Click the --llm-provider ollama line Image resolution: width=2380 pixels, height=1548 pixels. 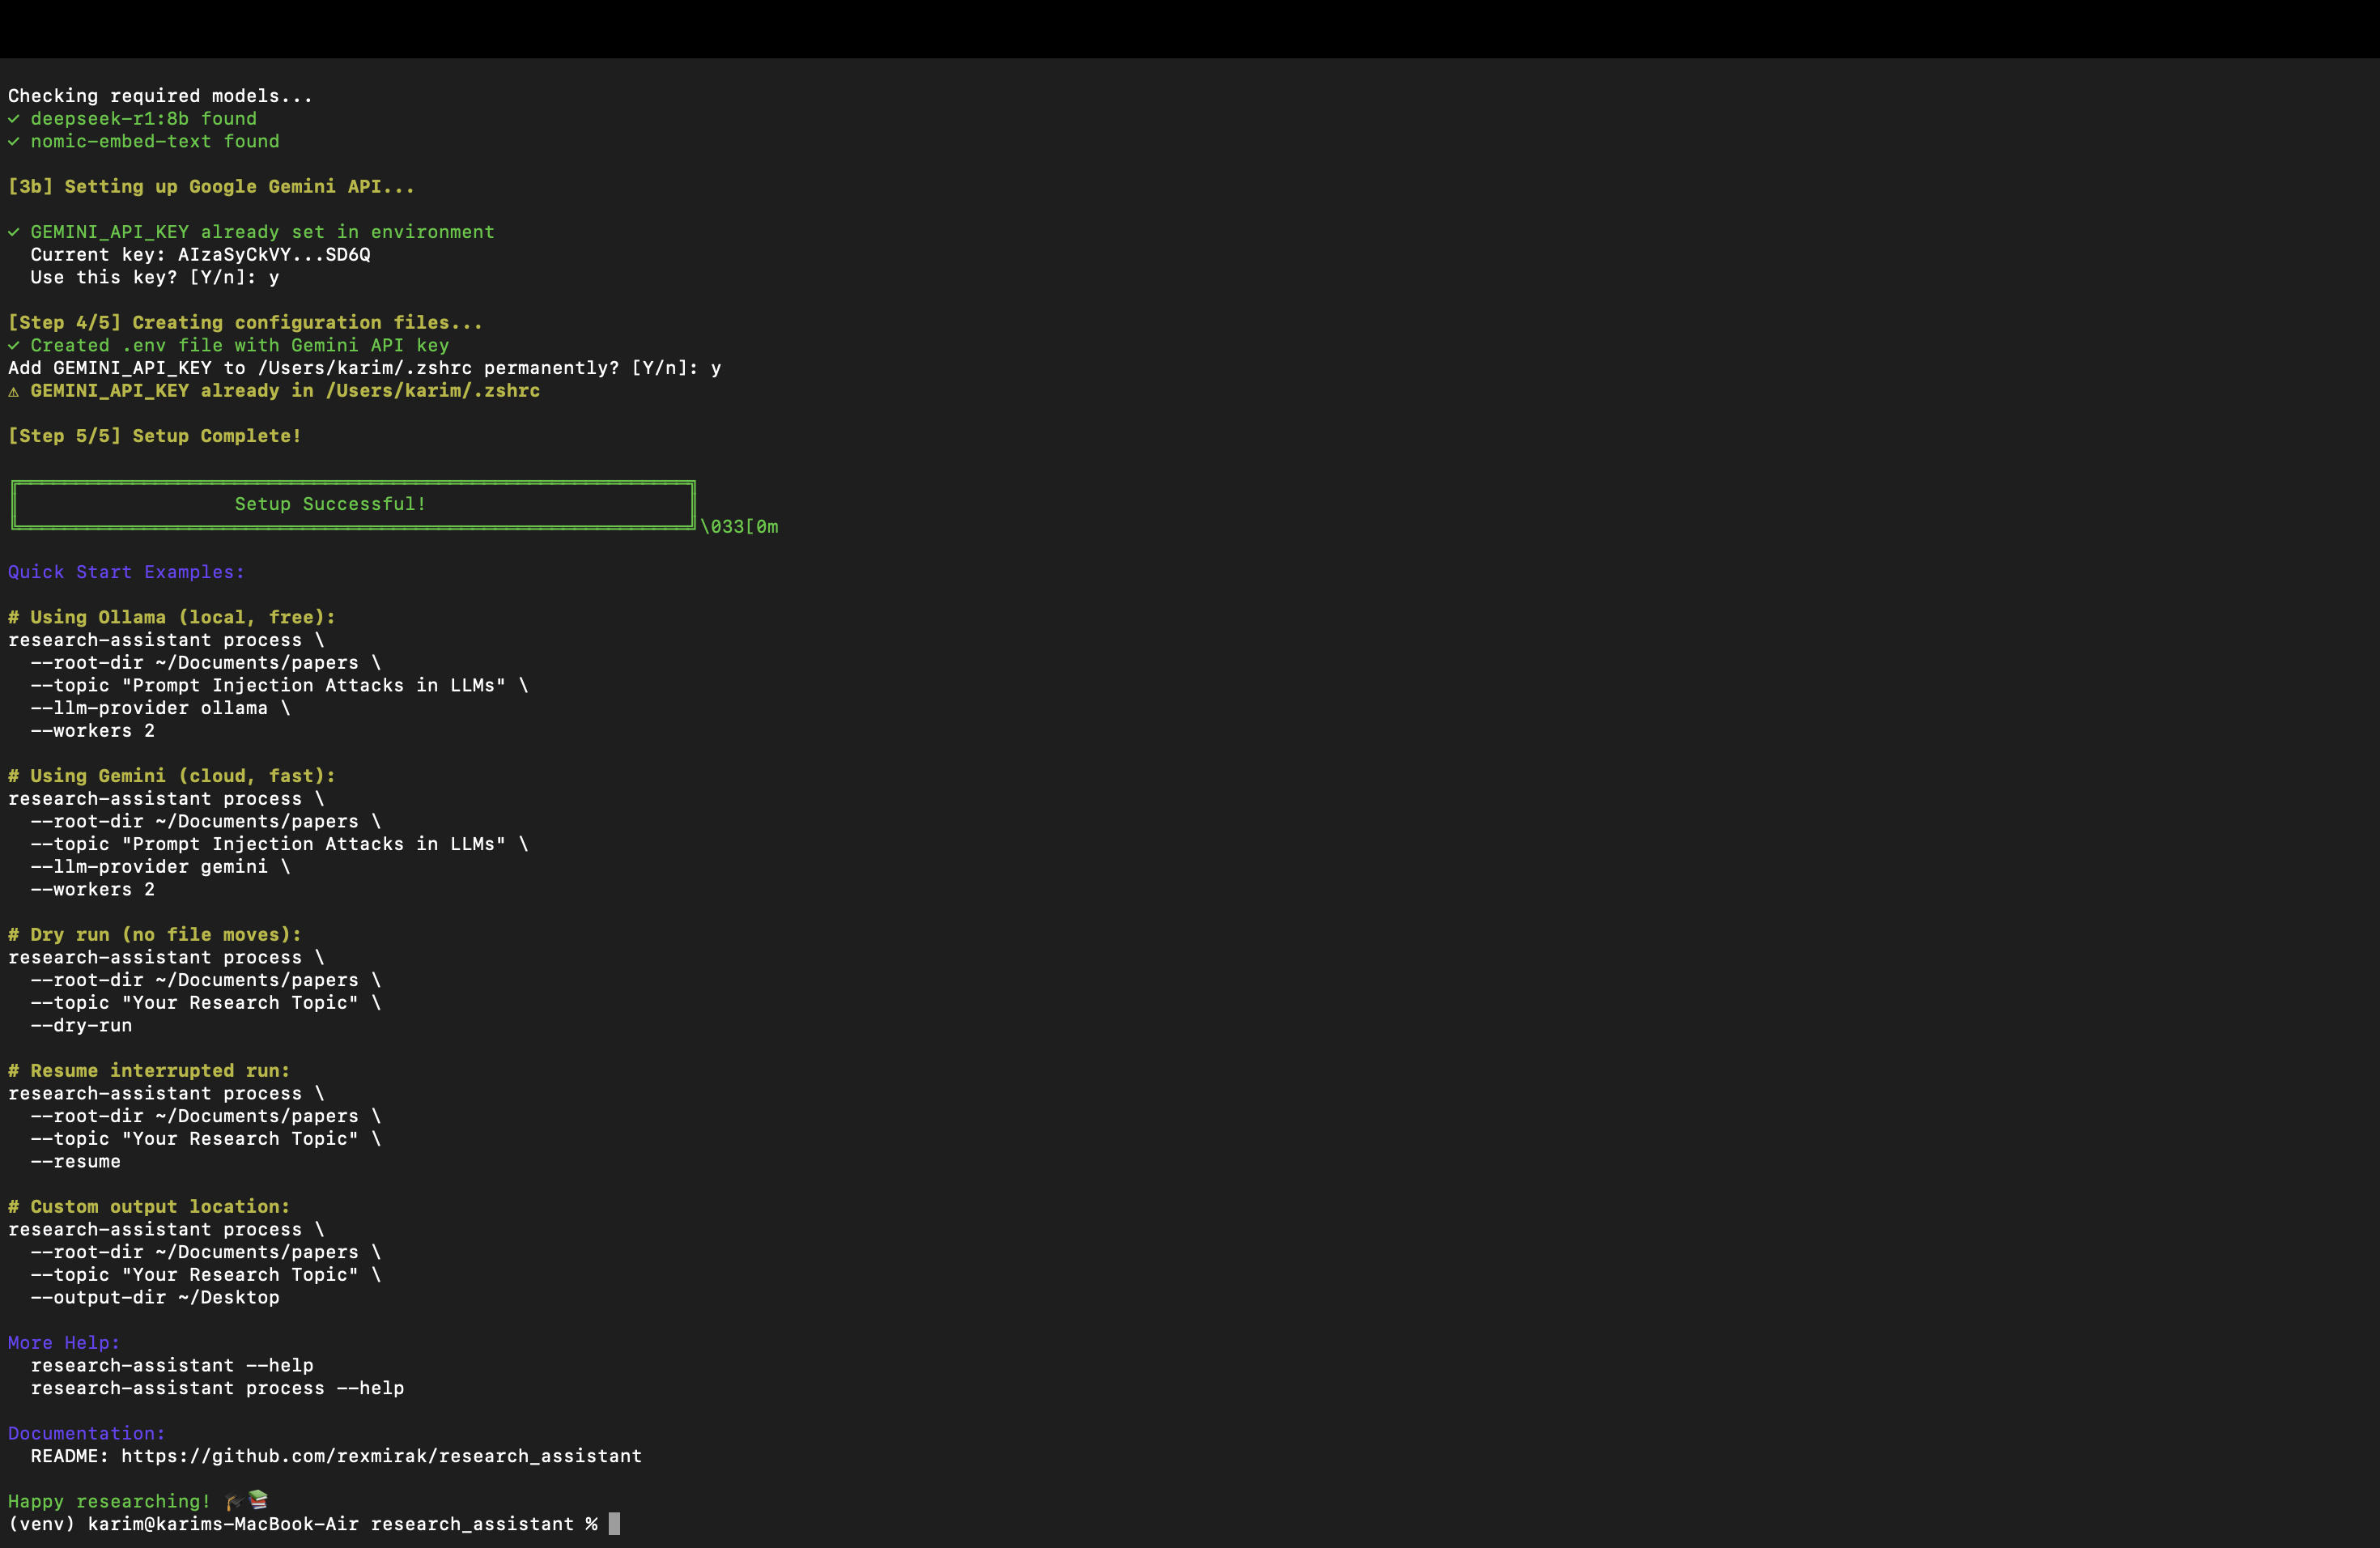160,708
